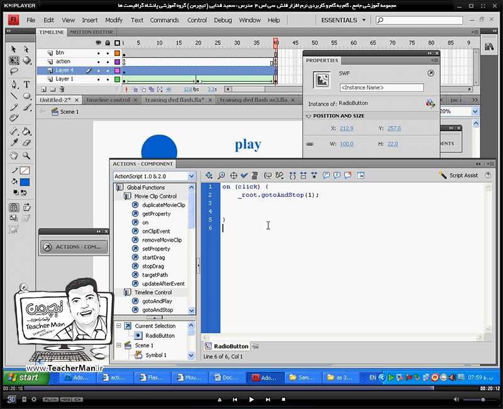Collapse Scene 1 node in script navigator
Viewport: 503px width, 409px height.
[119, 345]
